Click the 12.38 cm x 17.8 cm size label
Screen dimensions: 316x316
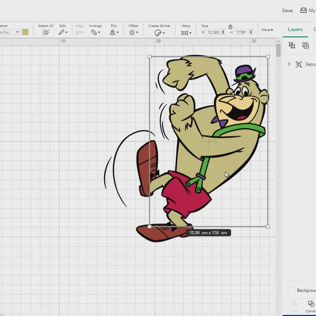pos(208,233)
